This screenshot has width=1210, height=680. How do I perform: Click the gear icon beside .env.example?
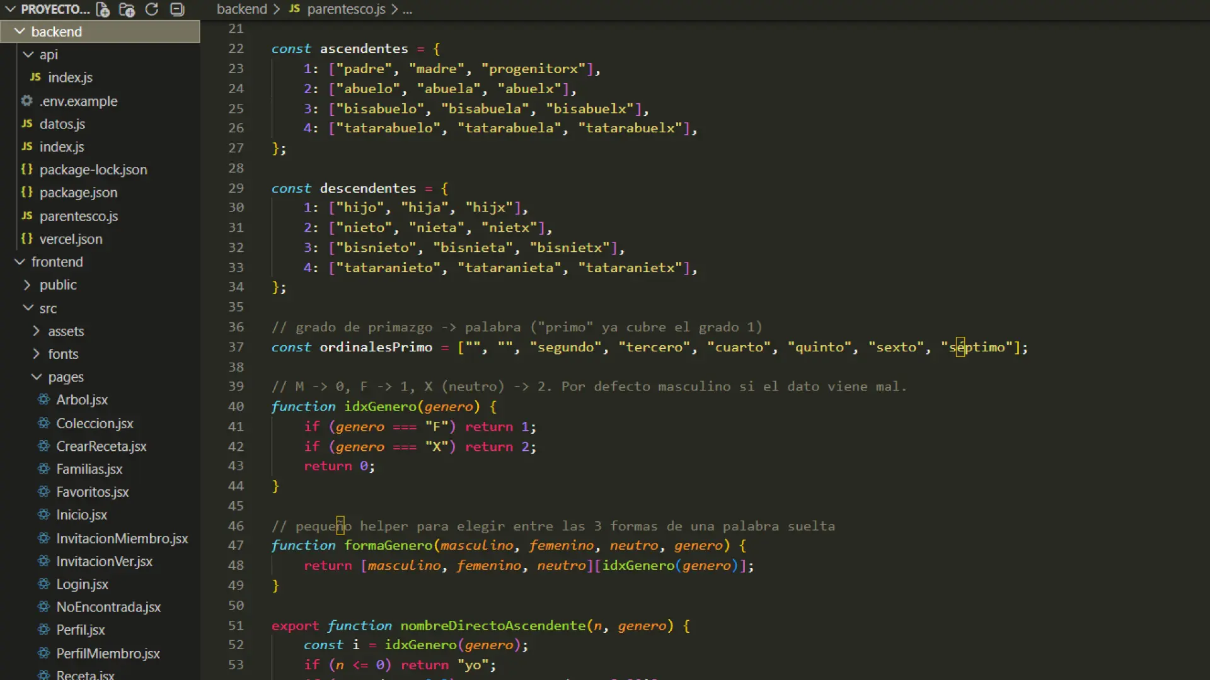(26, 101)
